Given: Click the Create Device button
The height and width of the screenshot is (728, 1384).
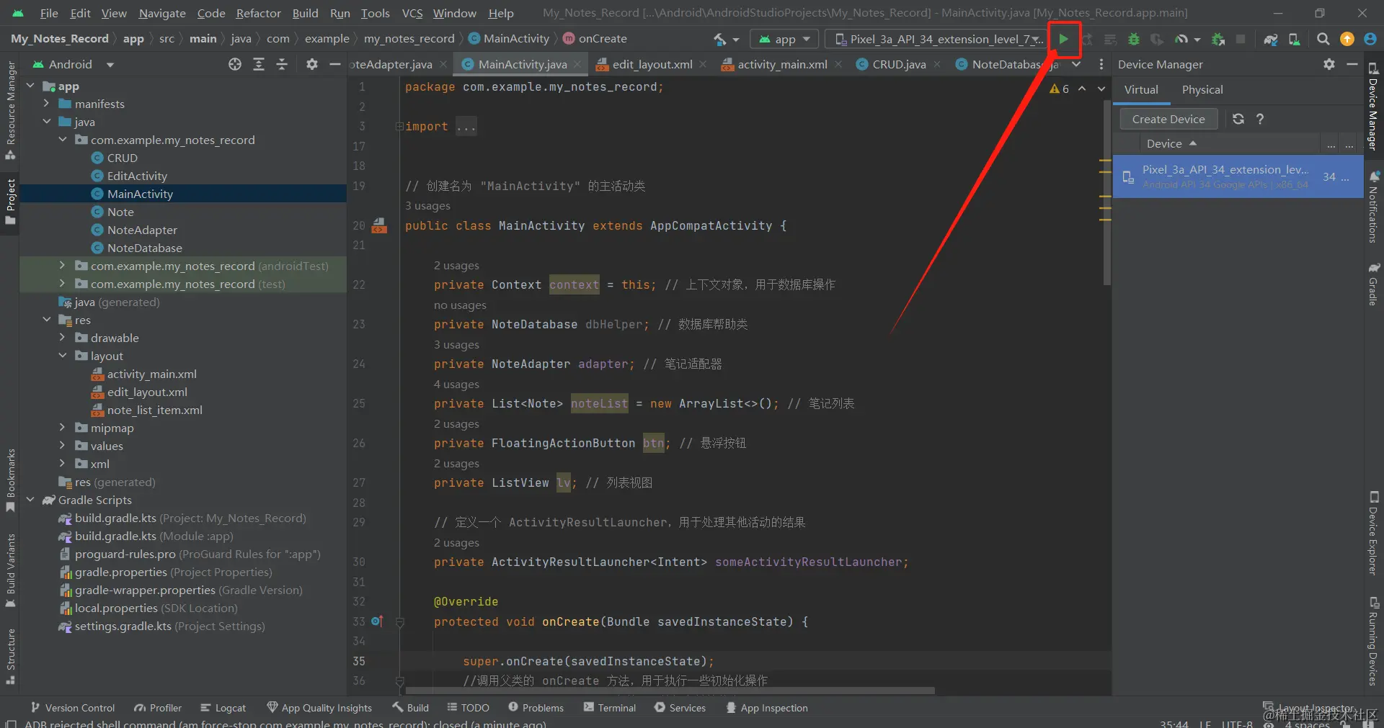Looking at the screenshot, I should (1168, 119).
